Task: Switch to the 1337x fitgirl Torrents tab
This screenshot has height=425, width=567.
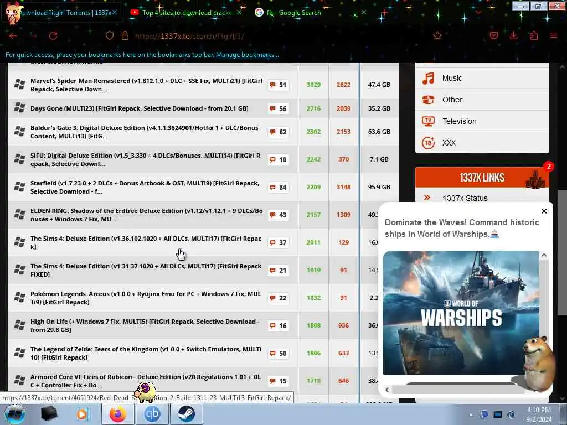Action: [63, 13]
